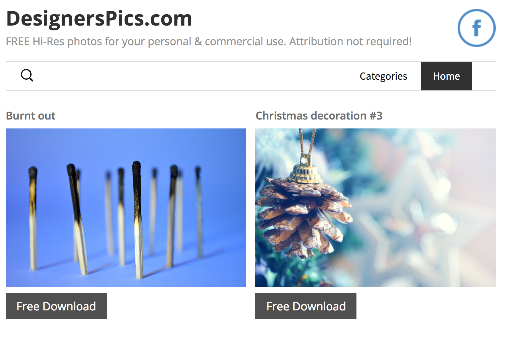Screen dimensions: 510x355
Task: Click the "Attribution not required!" tagline text
Action: click(x=351, y=41)
